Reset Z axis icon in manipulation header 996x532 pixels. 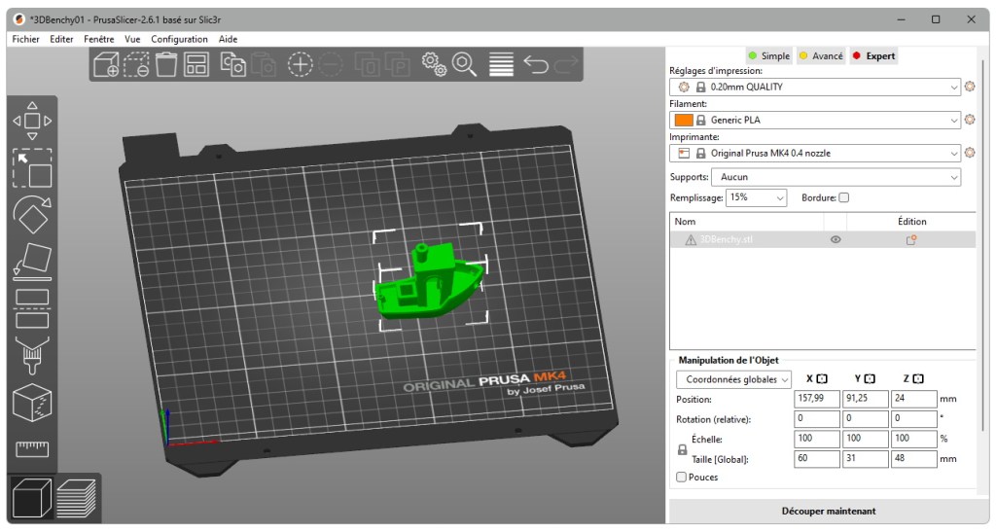[x=918, y=379]
